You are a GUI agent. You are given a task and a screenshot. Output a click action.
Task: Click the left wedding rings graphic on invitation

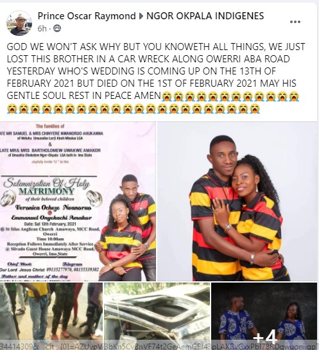[x=8, y=198]
